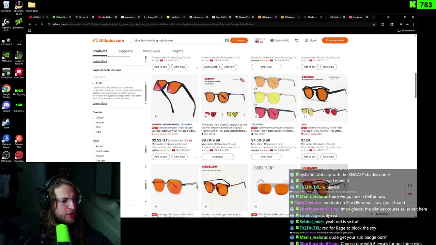436x245 pixels.
Task: Stop loading the current page
Action: click(42, 24)
